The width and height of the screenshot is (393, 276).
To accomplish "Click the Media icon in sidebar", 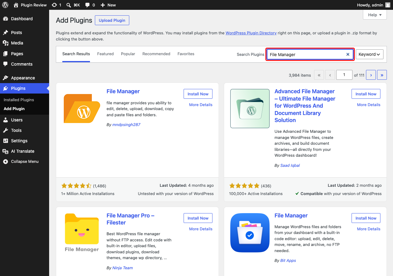I will pyautogui.click(x=6, y=43).
